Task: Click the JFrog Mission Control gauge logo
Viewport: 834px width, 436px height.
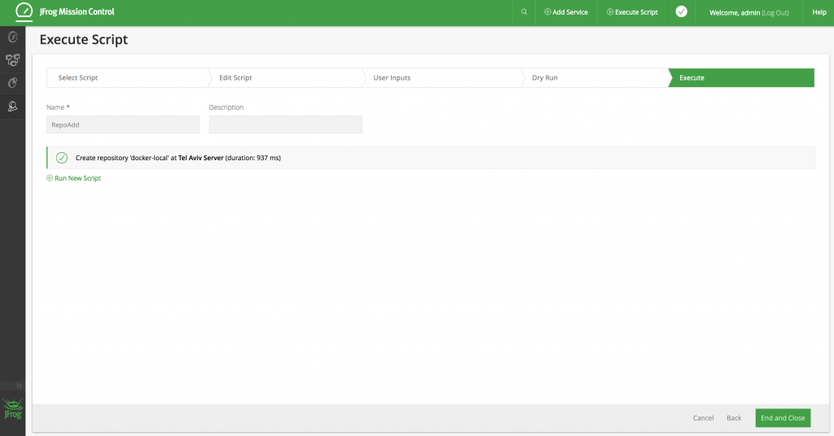Action: point(24,11)
